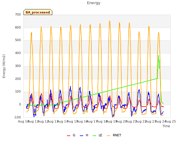This screenshot has width=188, height=141.
Task: Click the Aug 22 x-axis tick label
Action: (141, 121)
